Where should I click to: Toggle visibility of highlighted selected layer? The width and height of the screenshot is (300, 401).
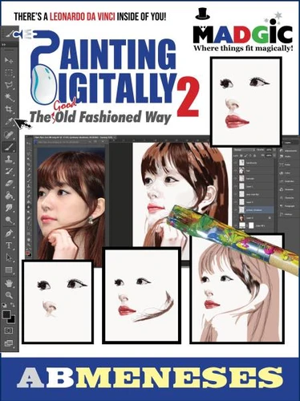tap(235, 210)
